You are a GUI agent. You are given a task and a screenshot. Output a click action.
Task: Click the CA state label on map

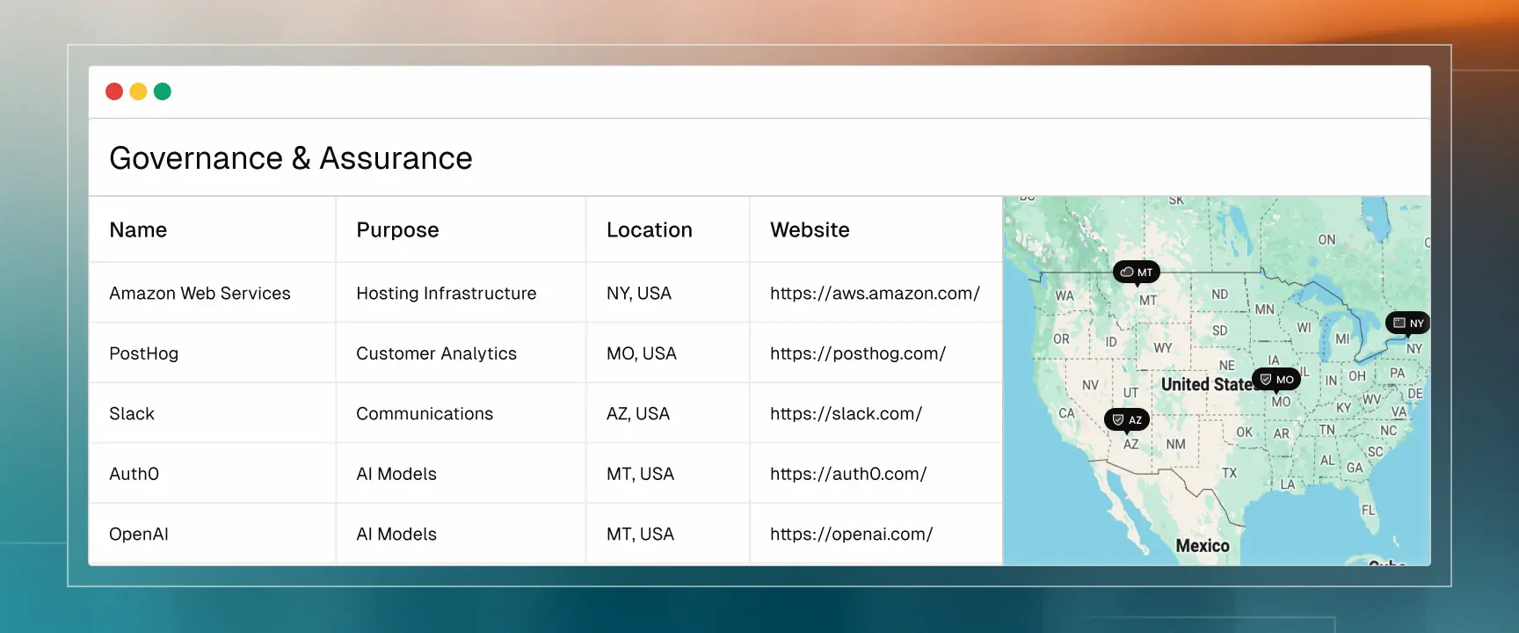click(x=1066, y=413)
